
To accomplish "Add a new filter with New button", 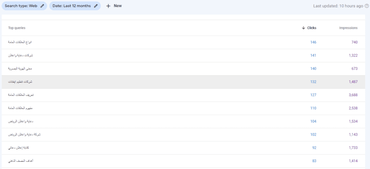I will click(114, 6).
